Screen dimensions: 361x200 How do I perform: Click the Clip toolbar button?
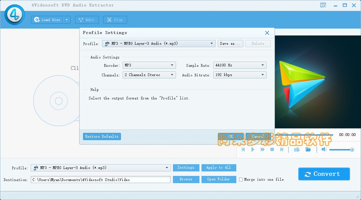115,20
